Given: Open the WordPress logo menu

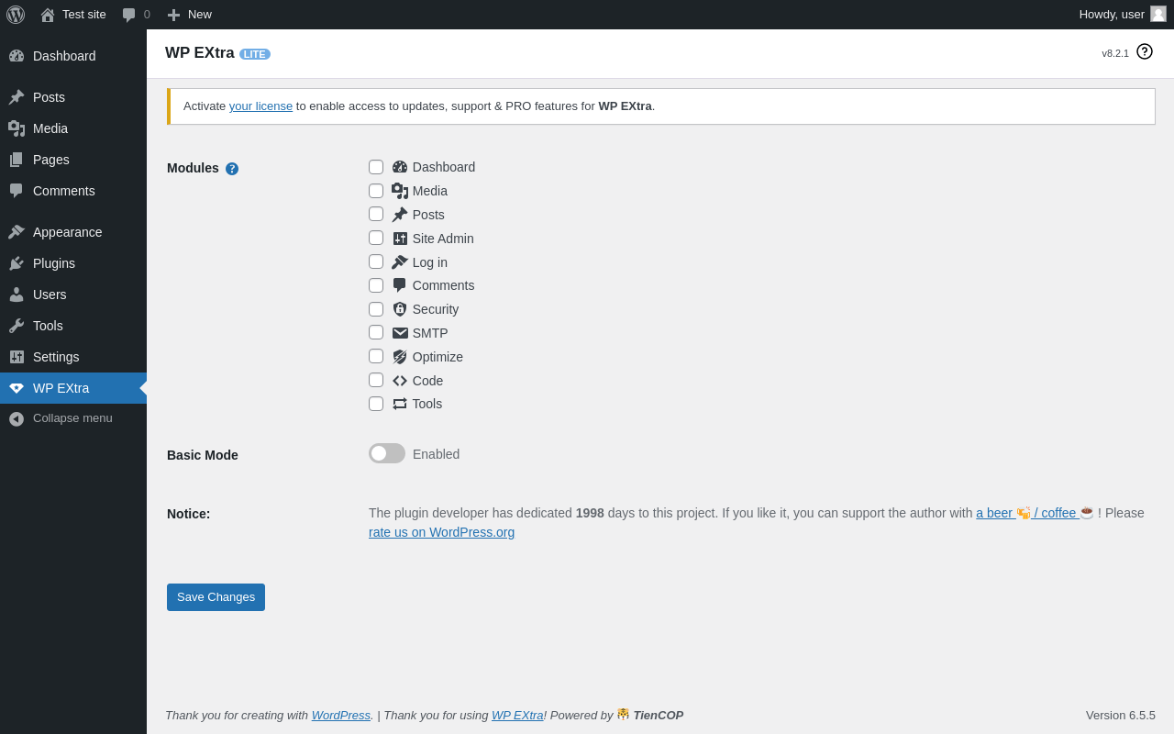Looking at the screenshot, I should point(16,15).
